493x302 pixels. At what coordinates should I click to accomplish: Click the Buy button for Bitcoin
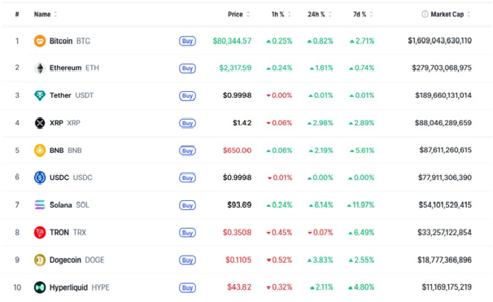(187, 41)
